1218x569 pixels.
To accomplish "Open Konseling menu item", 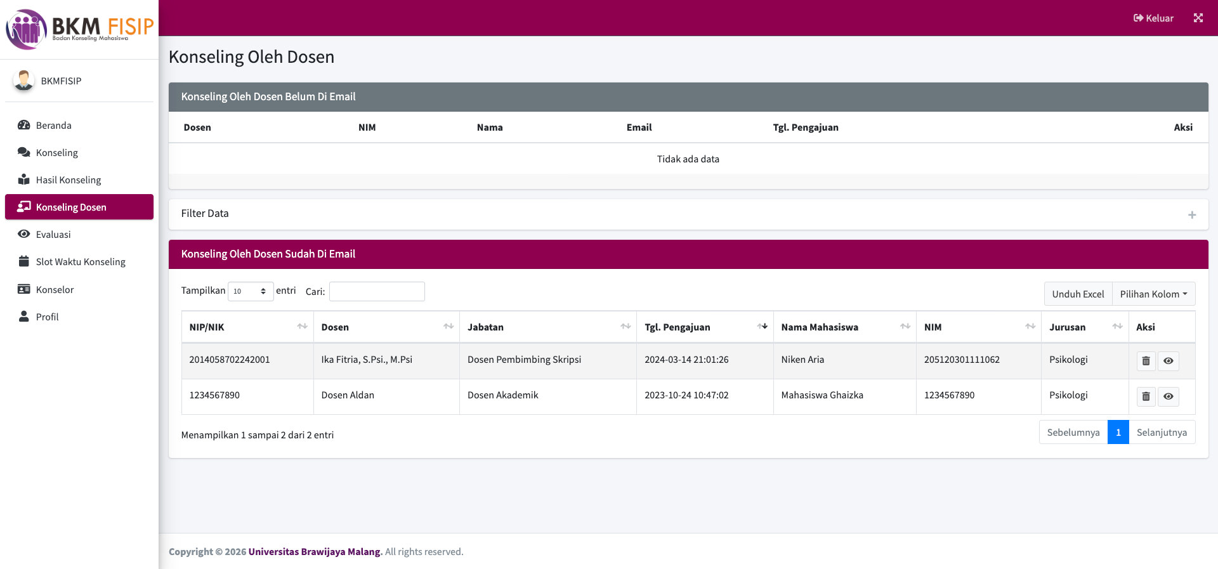I will click(x=79, y=152).
